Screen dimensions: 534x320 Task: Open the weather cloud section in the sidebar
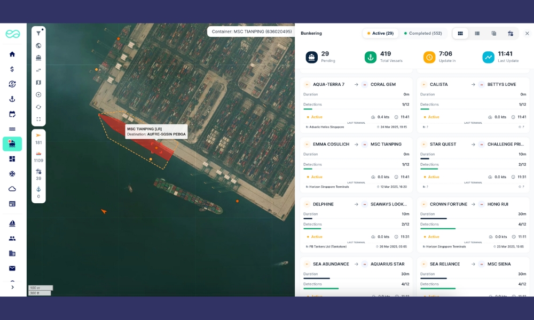pyautogui.click(x=12, y=189)
